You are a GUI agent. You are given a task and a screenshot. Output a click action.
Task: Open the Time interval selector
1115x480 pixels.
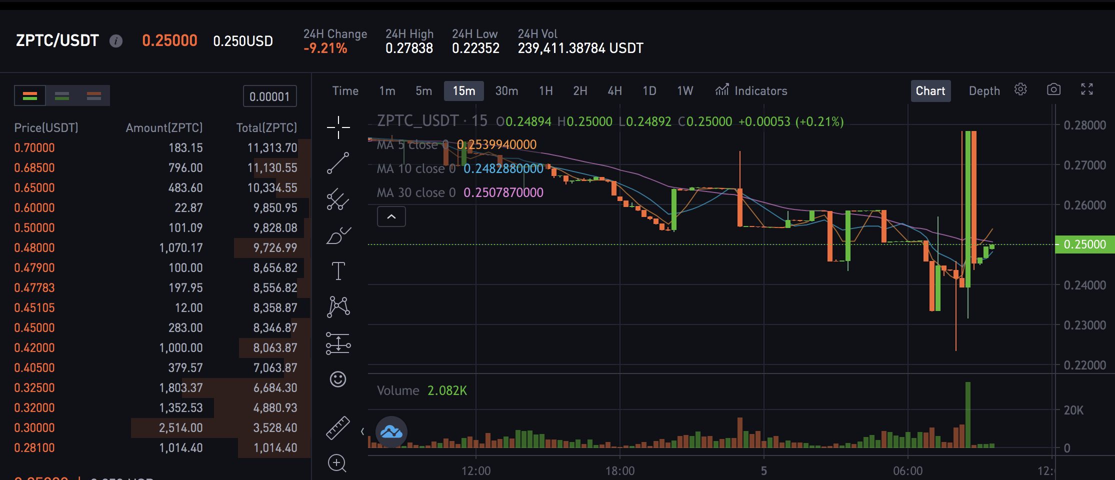345,91
